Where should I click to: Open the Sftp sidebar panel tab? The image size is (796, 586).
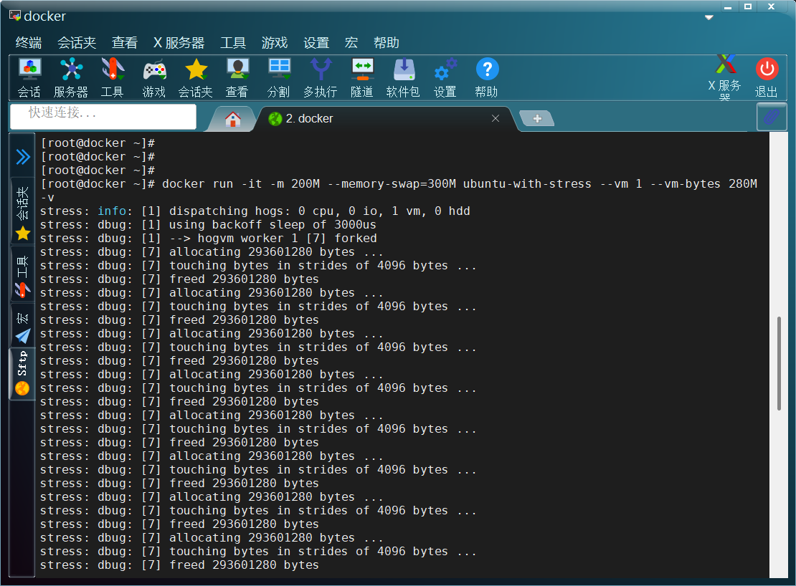22,373
